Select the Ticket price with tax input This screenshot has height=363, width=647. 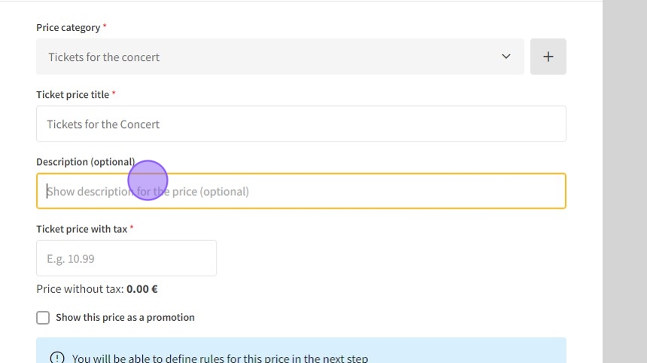(x=126, y=258)
